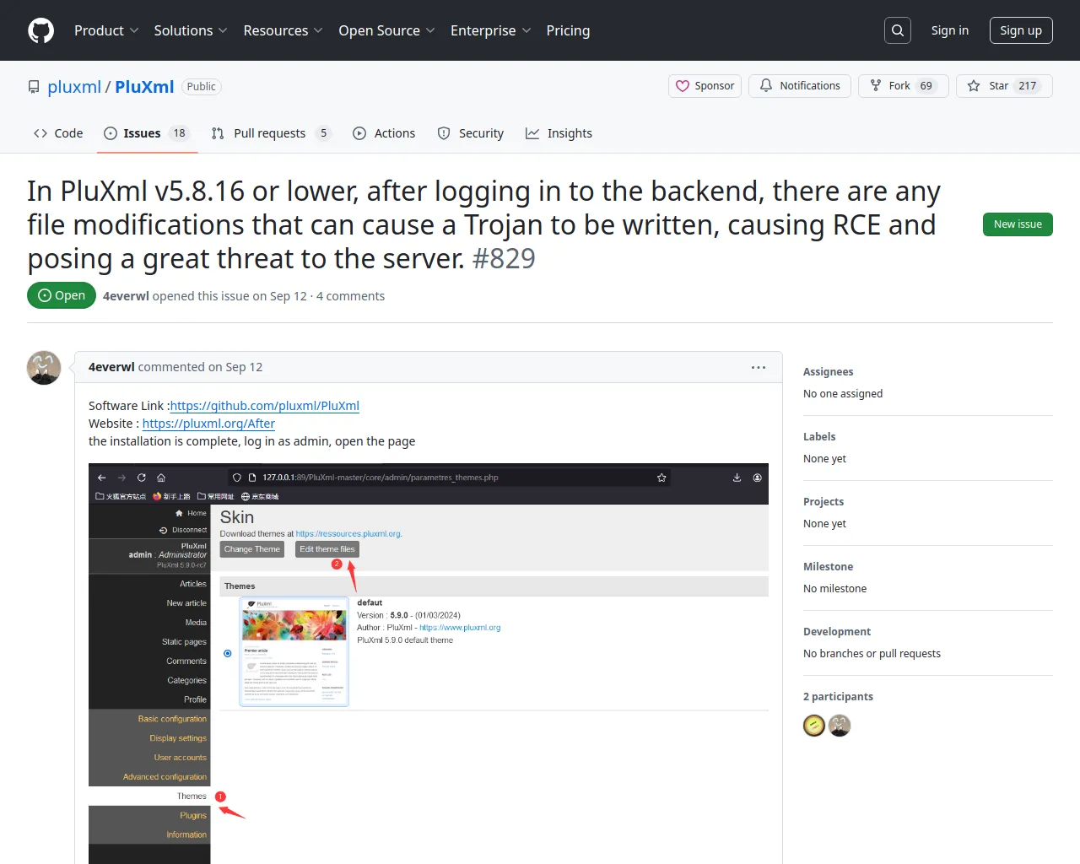Sponsor this repository

coord(705,86)
